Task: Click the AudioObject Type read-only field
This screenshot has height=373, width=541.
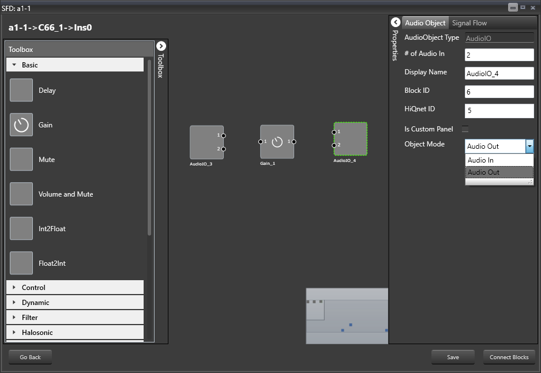Action: 499,38
